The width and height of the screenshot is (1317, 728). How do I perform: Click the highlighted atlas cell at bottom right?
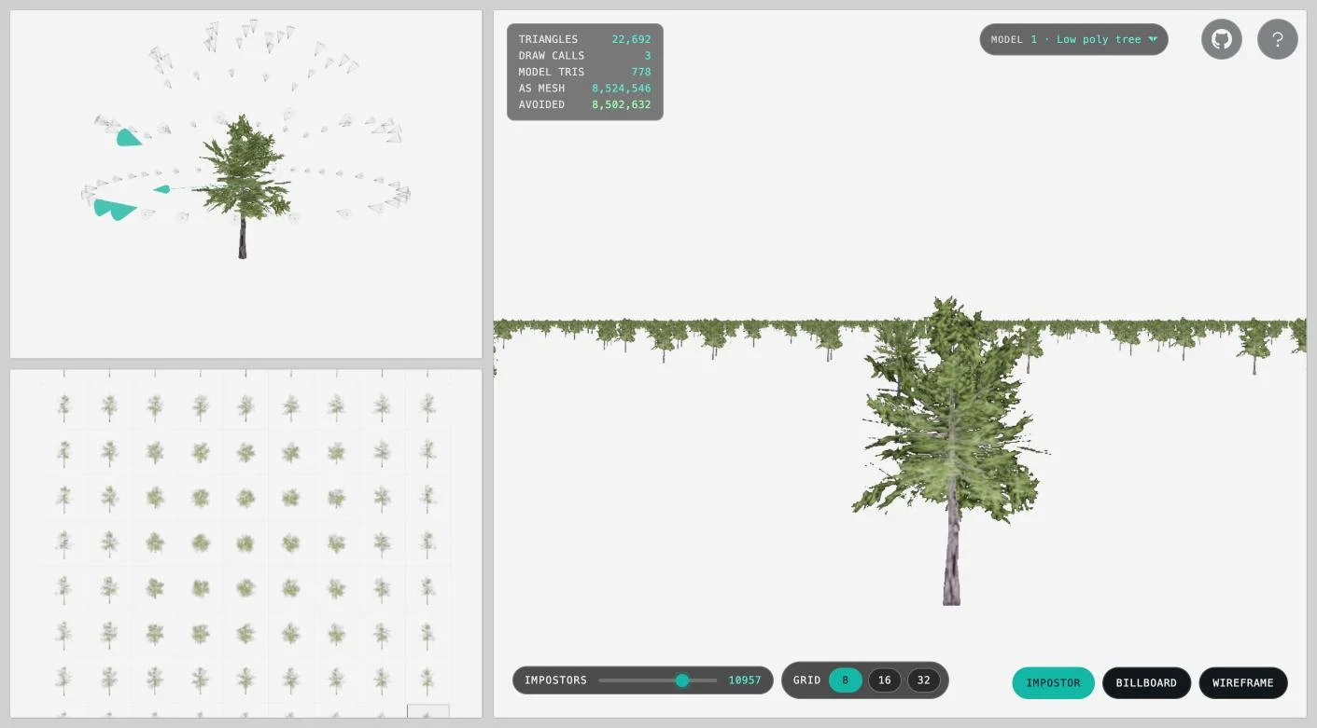coord(428,711)
